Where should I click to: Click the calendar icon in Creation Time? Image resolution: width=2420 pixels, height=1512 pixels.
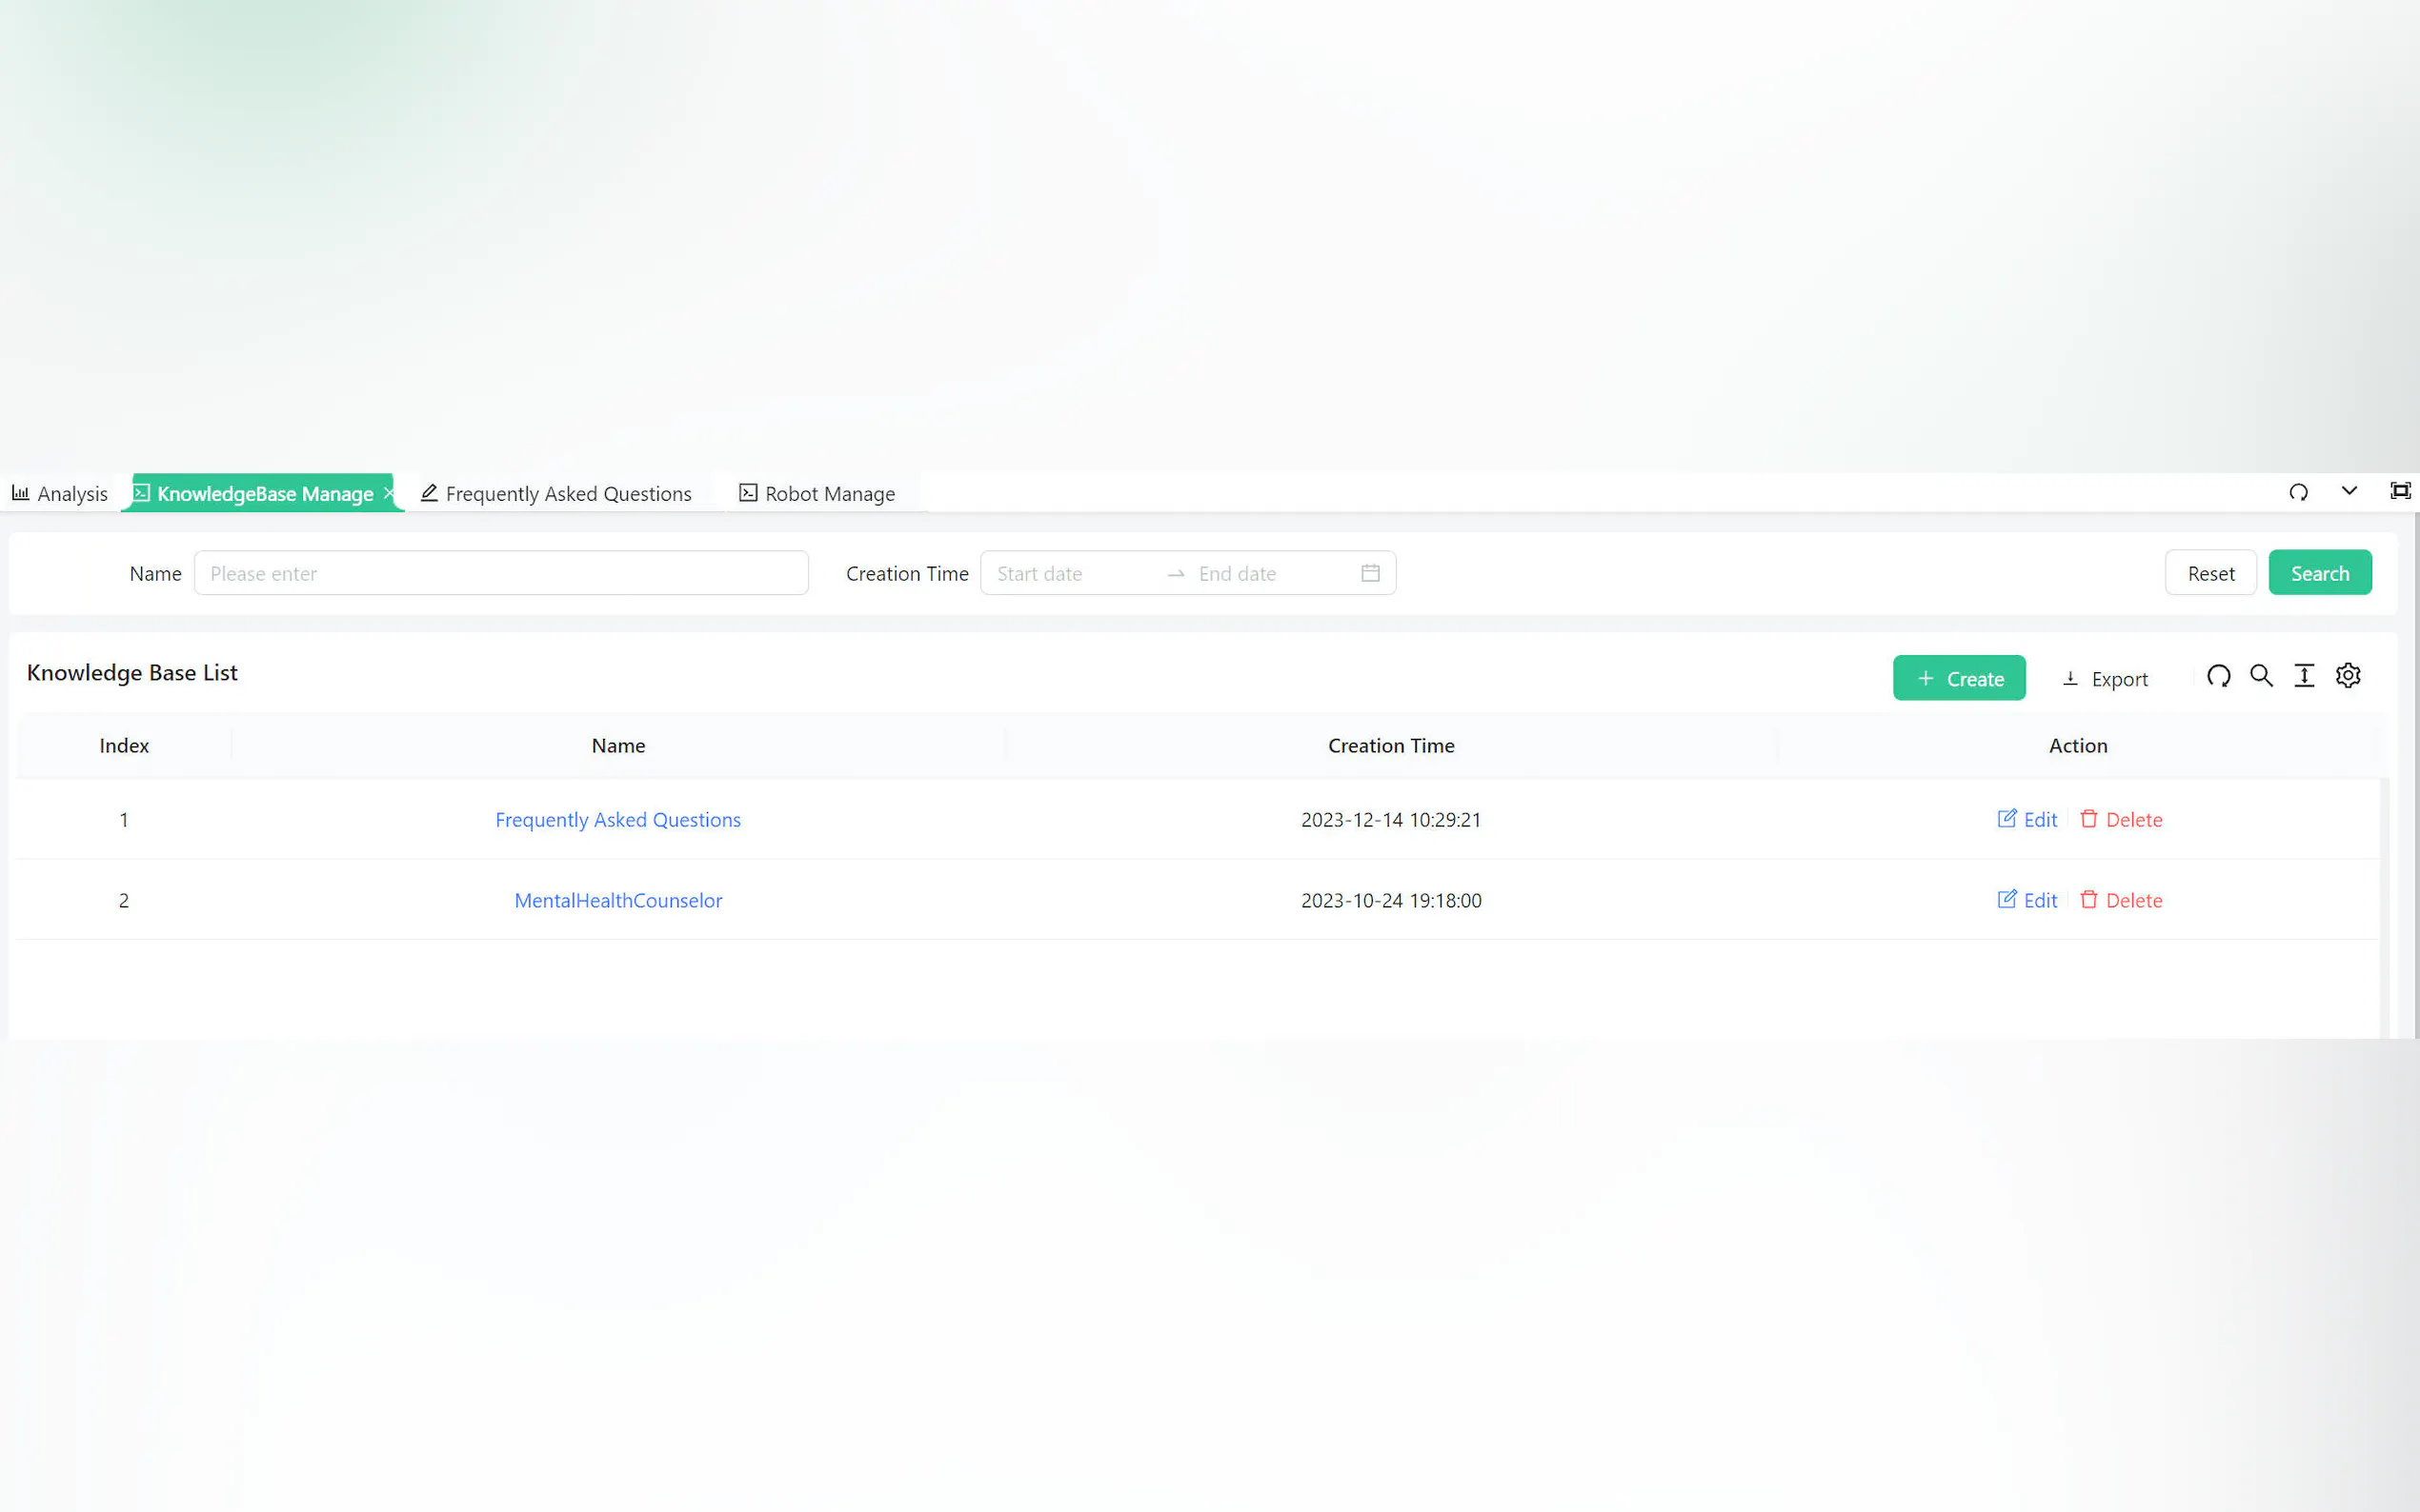coord(1369,573)
